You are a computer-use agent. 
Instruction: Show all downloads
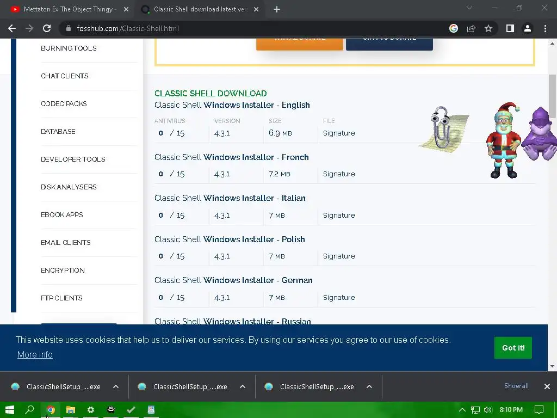(x=516, y=386)
